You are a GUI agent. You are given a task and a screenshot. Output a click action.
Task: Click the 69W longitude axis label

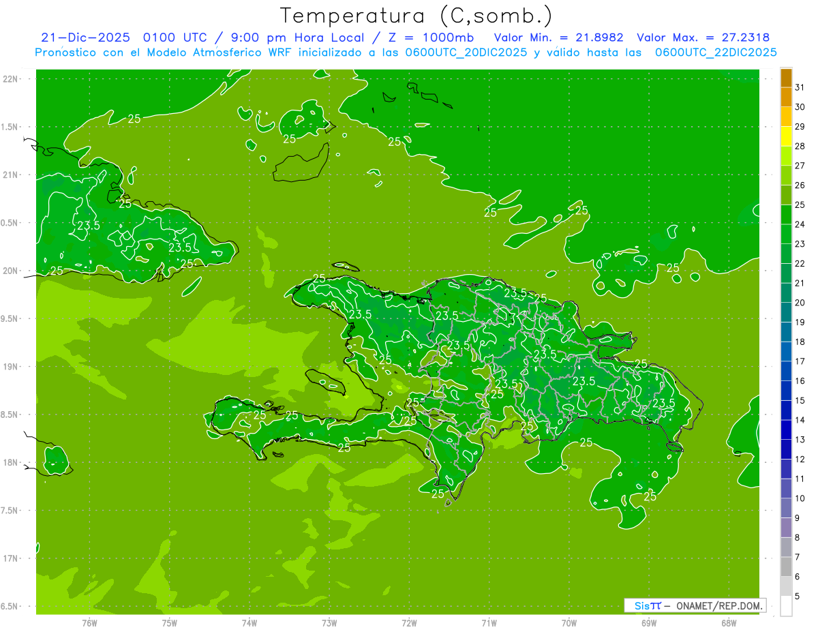(x=649, y=623)
